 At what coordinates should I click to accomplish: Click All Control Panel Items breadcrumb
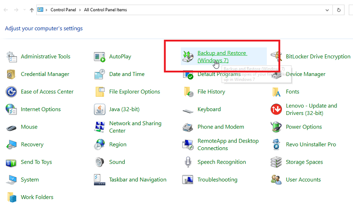pos(105,10)
